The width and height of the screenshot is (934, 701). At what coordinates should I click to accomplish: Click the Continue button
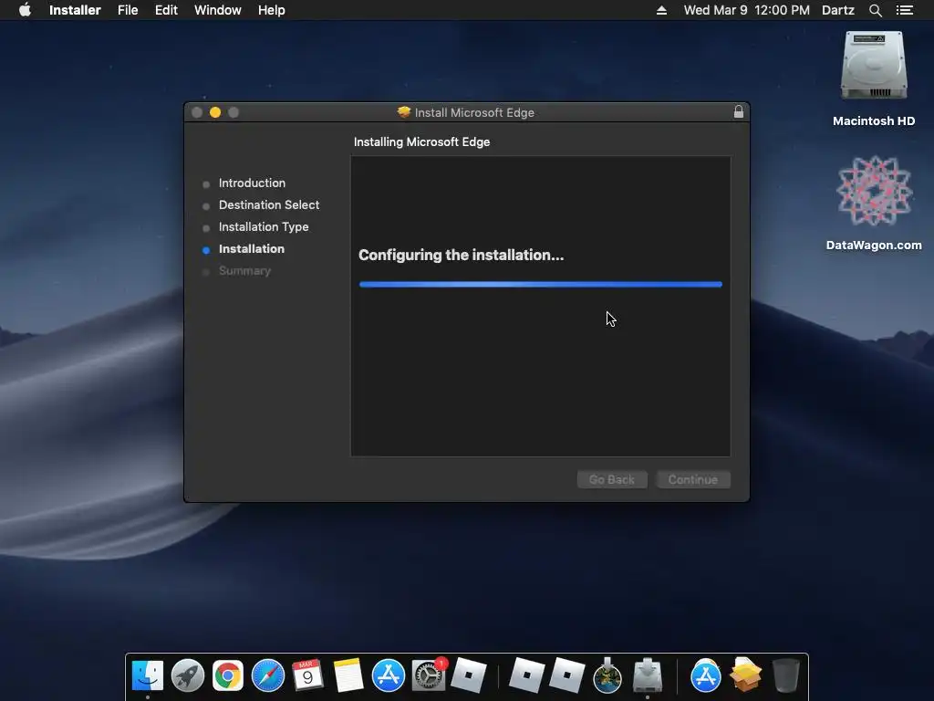point(693,479)
